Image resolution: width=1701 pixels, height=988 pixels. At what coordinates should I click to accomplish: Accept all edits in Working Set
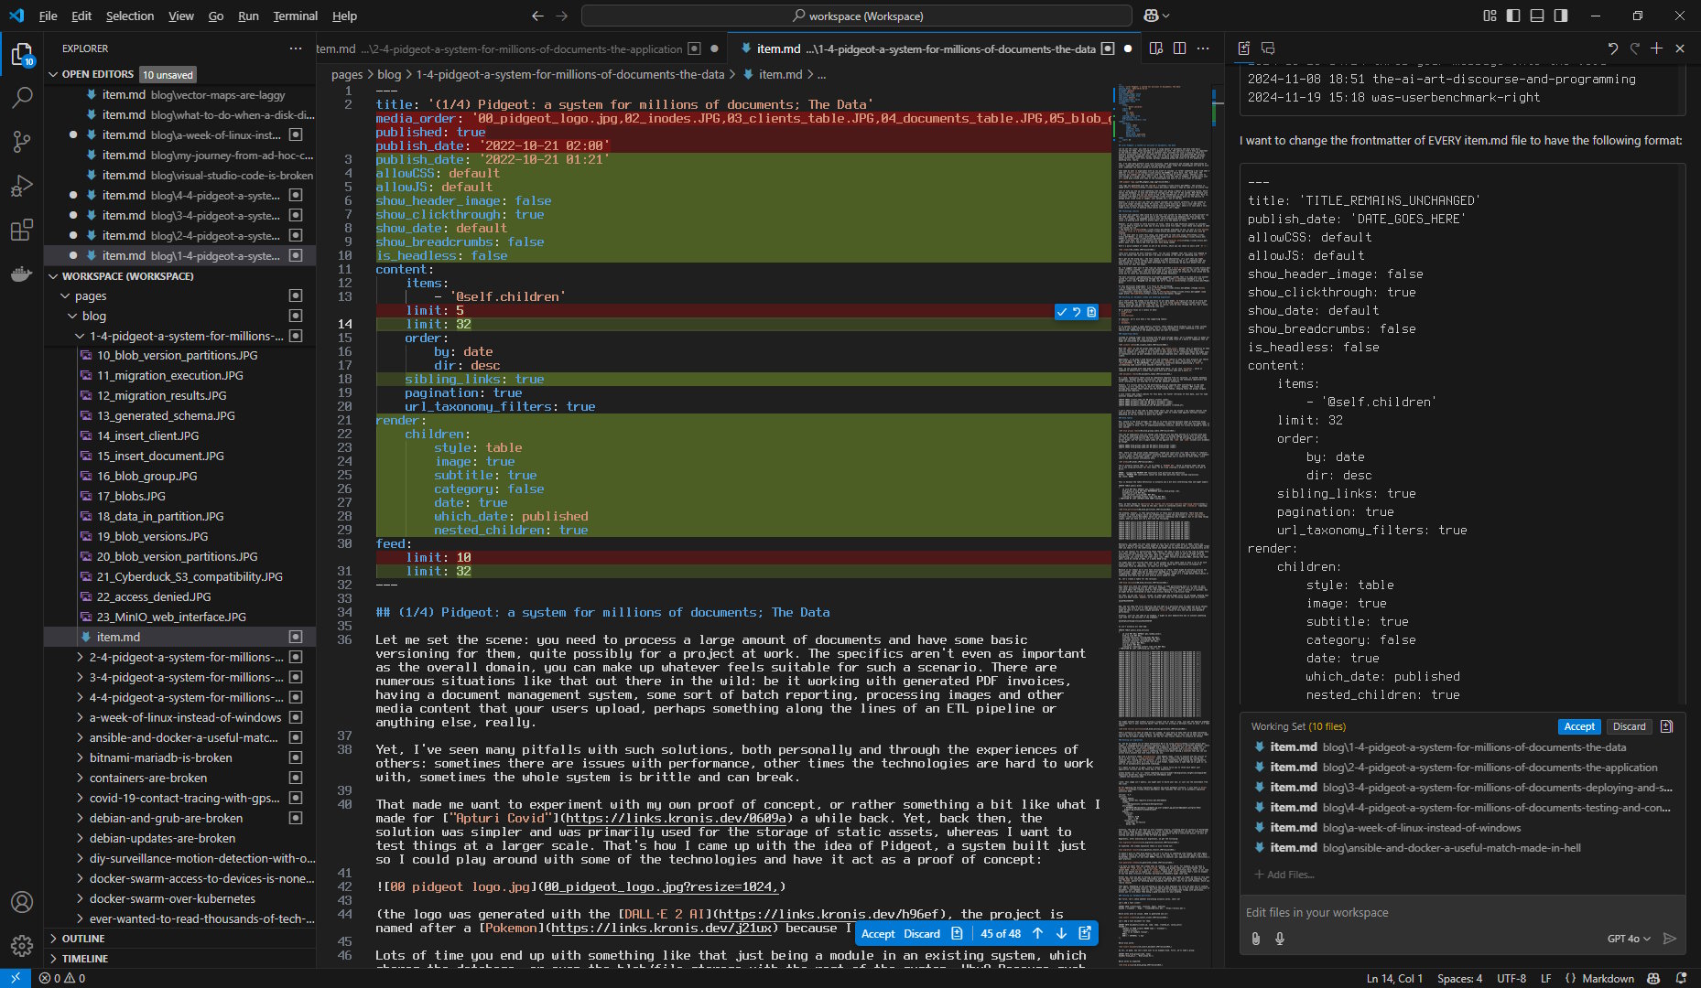pos(1579,726)
